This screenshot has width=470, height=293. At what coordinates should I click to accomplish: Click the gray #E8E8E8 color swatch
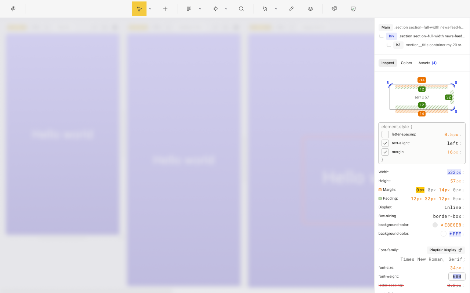tap(435, 225)
